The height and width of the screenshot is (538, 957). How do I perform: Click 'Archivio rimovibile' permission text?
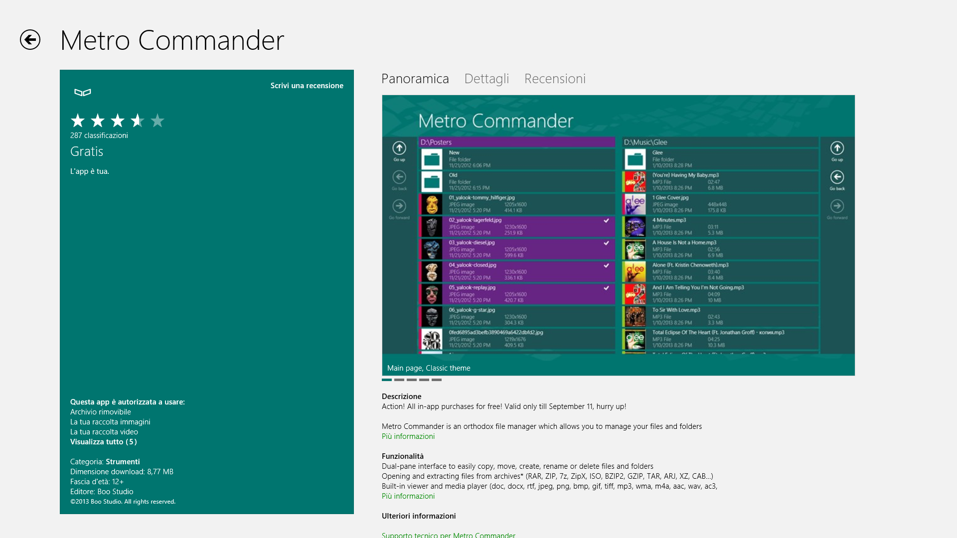pos(101,412)
